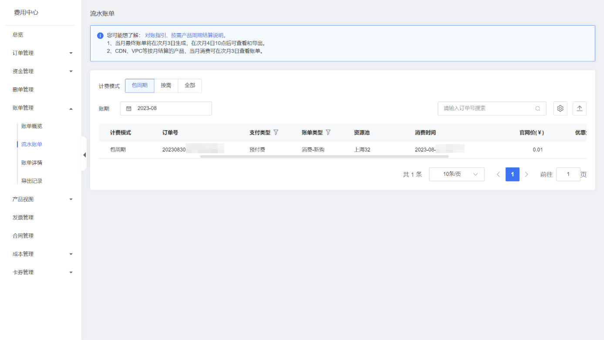The width and height of the screenshot is (604, 340).
Task: Click the search magnifier icon in order field
Action: [538, 108]
